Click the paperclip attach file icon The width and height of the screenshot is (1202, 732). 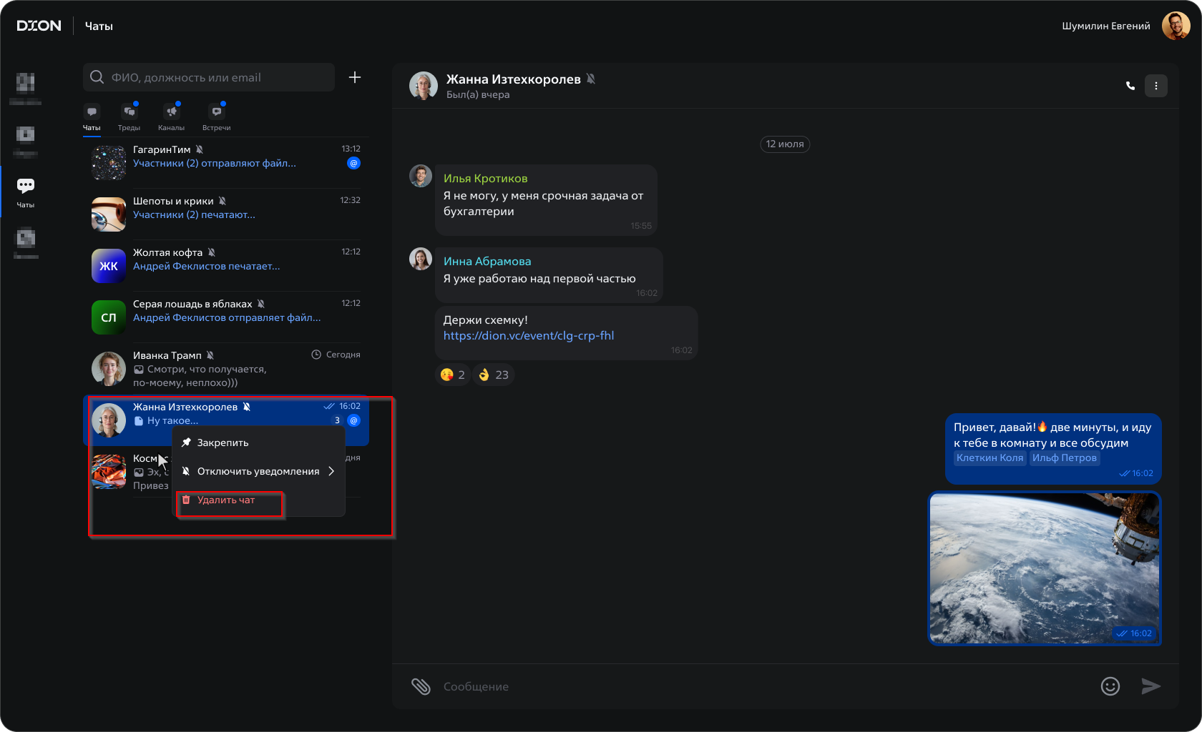(x=421, y=686)
